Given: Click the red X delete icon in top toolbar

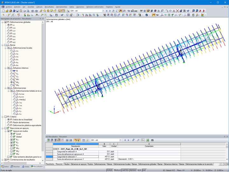Looking at the screenshot, I should point(177,11).
